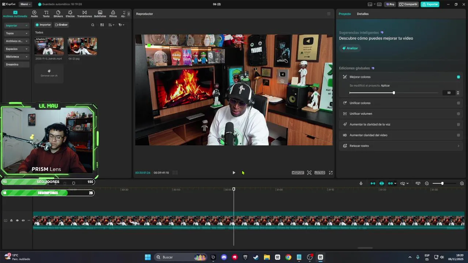Screen dimensions: 468x263
Task: Open the Efectos tab
Action: coord(70,14)
